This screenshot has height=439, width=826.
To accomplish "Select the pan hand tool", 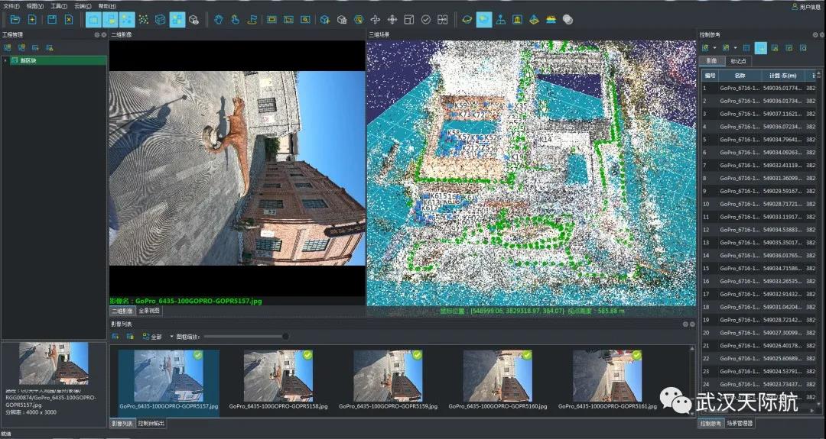I will point(218,19).
